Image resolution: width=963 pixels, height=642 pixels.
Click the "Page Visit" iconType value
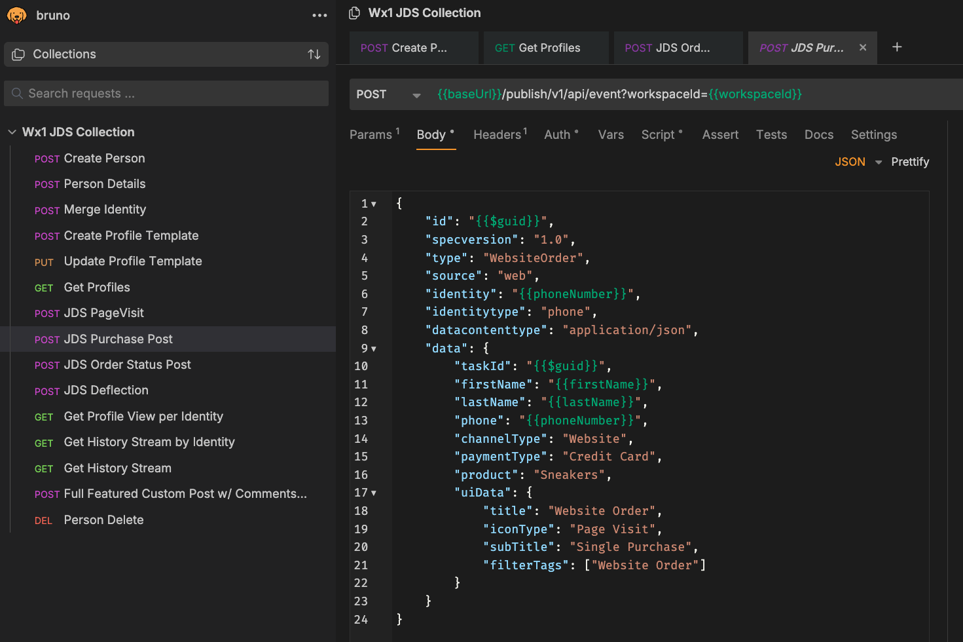pyautogui.click(x=613, y=529)
